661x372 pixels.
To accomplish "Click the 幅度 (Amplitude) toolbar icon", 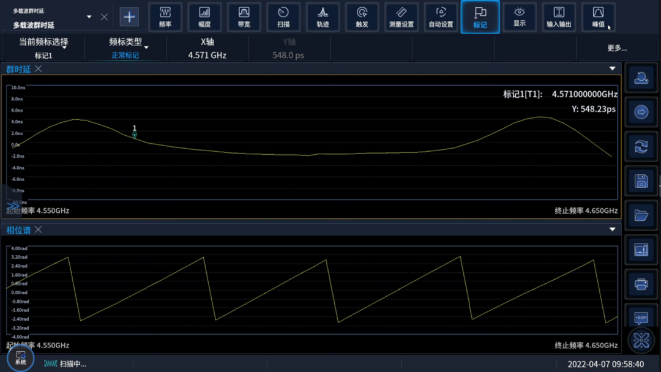I will point(204,17).
